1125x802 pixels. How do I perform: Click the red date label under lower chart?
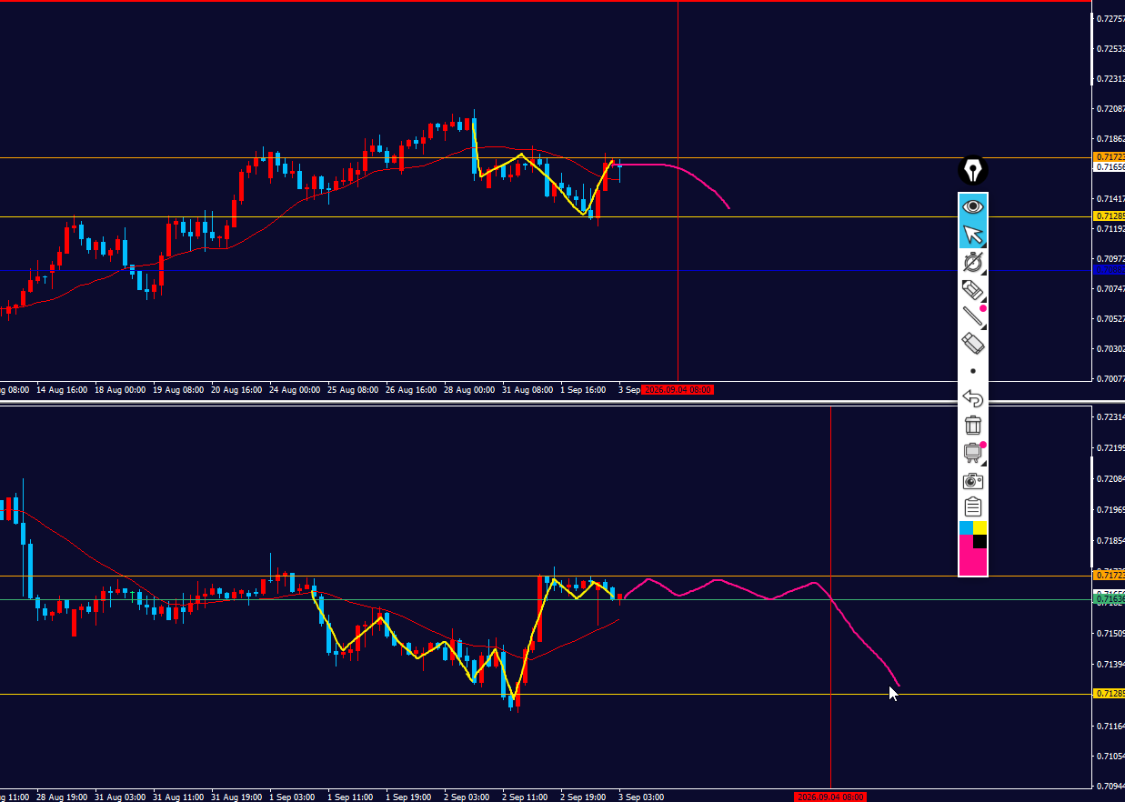pyautogui.click(x=830, y=797)
